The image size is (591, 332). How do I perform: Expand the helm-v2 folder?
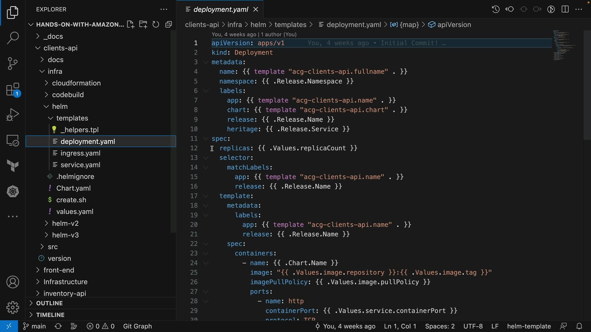tap(65, 223)
